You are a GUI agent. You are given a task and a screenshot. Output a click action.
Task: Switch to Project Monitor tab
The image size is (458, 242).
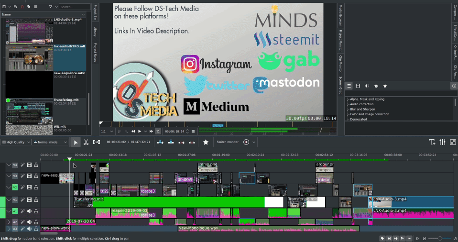(x=340, y=41)
